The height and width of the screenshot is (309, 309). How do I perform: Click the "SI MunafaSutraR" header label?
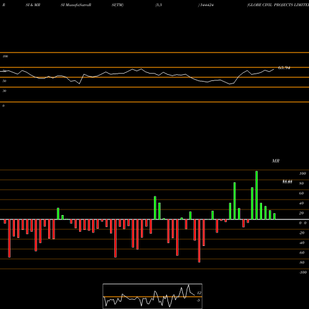[x=76, y=5]
